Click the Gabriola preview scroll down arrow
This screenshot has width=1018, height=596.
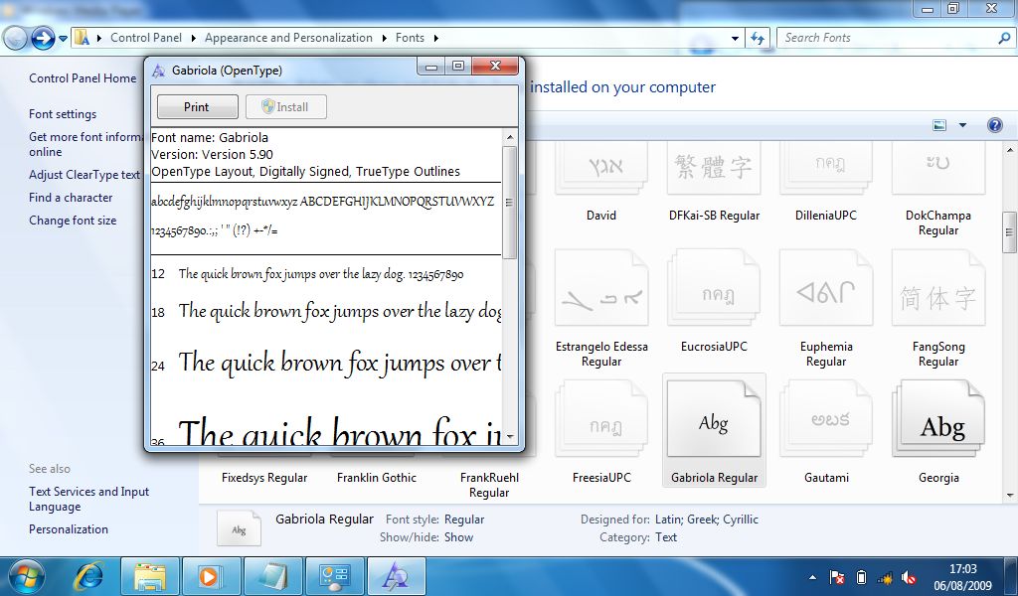(510, 436)
